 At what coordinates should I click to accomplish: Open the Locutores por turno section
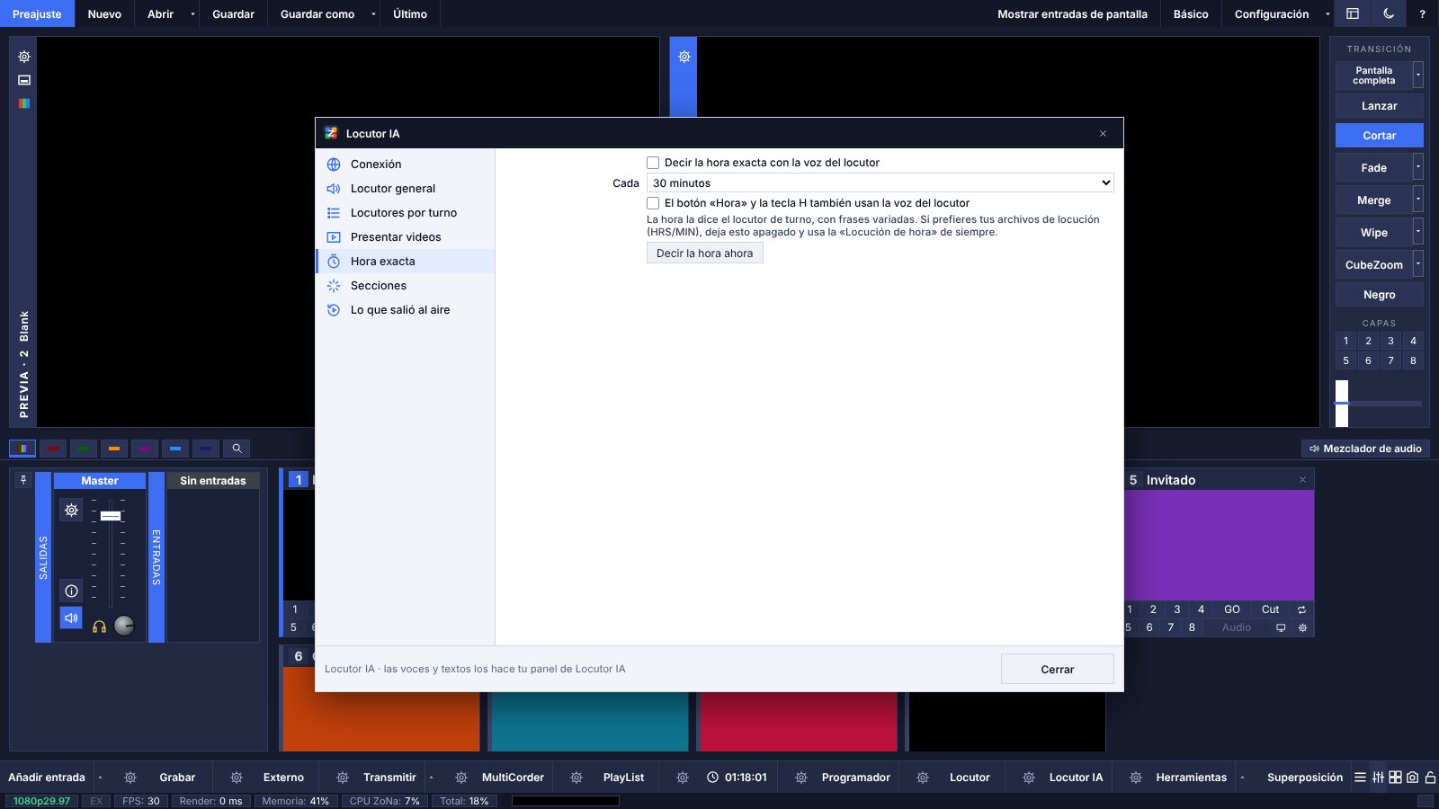[x=406, y=212]
